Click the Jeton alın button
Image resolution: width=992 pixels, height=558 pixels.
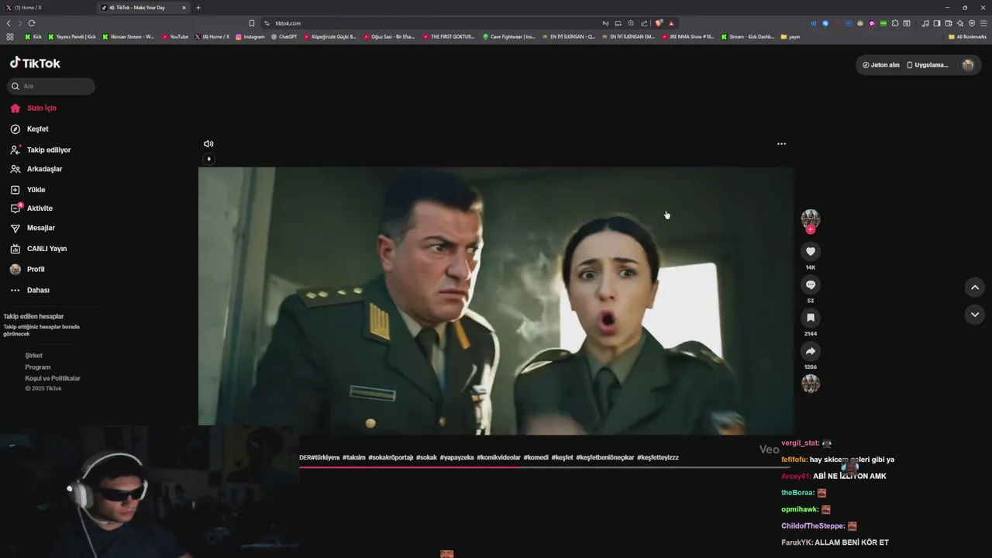tap(880, 65)
